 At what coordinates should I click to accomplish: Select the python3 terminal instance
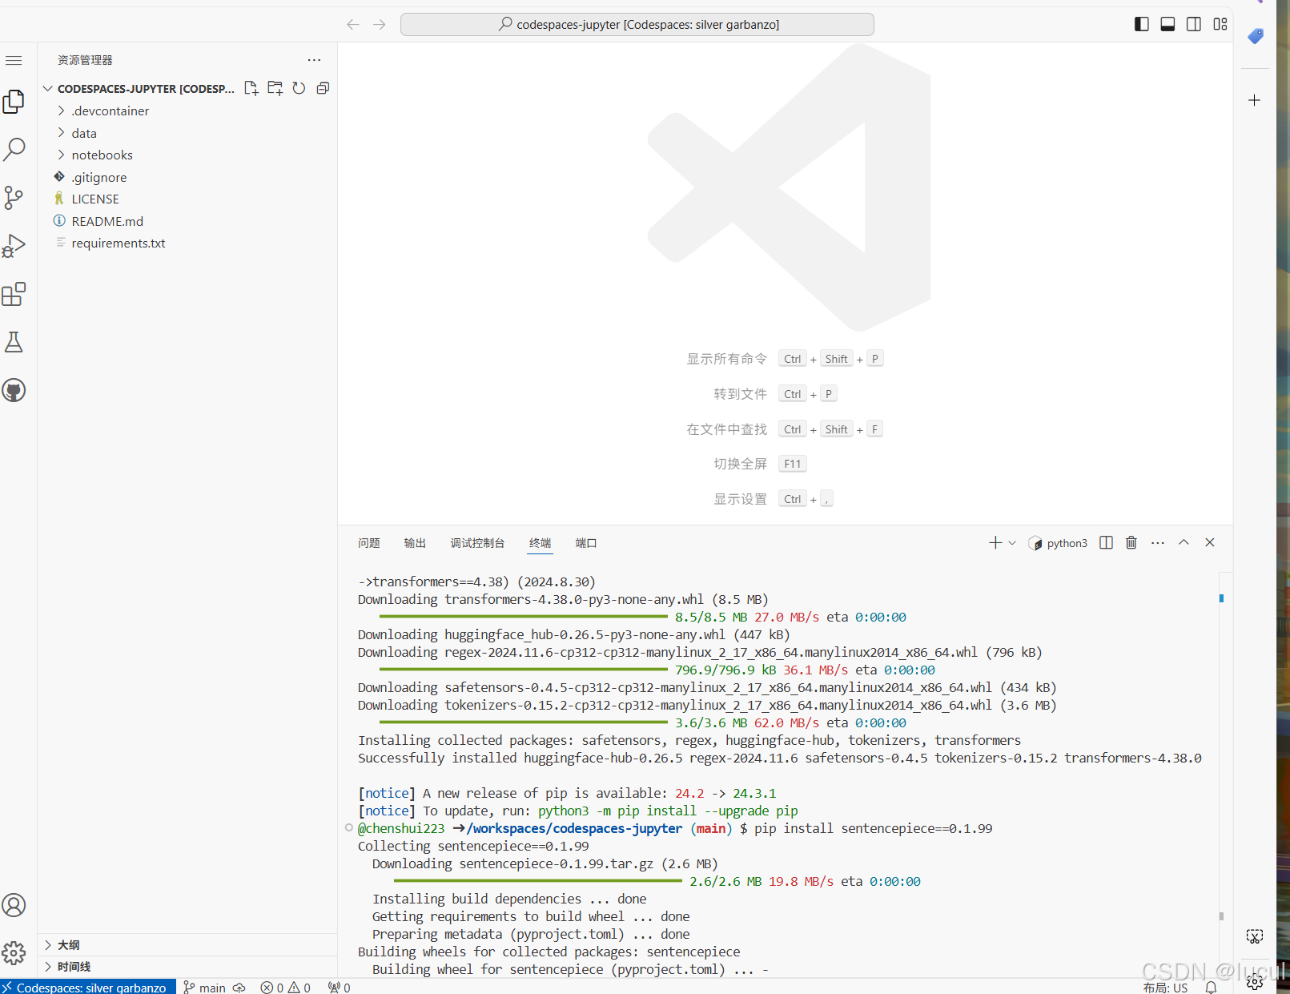click(1058, 543)
